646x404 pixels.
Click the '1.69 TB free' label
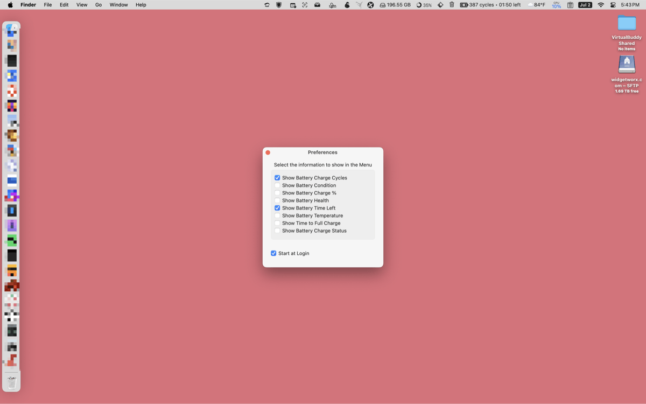(x=627, y=92)
